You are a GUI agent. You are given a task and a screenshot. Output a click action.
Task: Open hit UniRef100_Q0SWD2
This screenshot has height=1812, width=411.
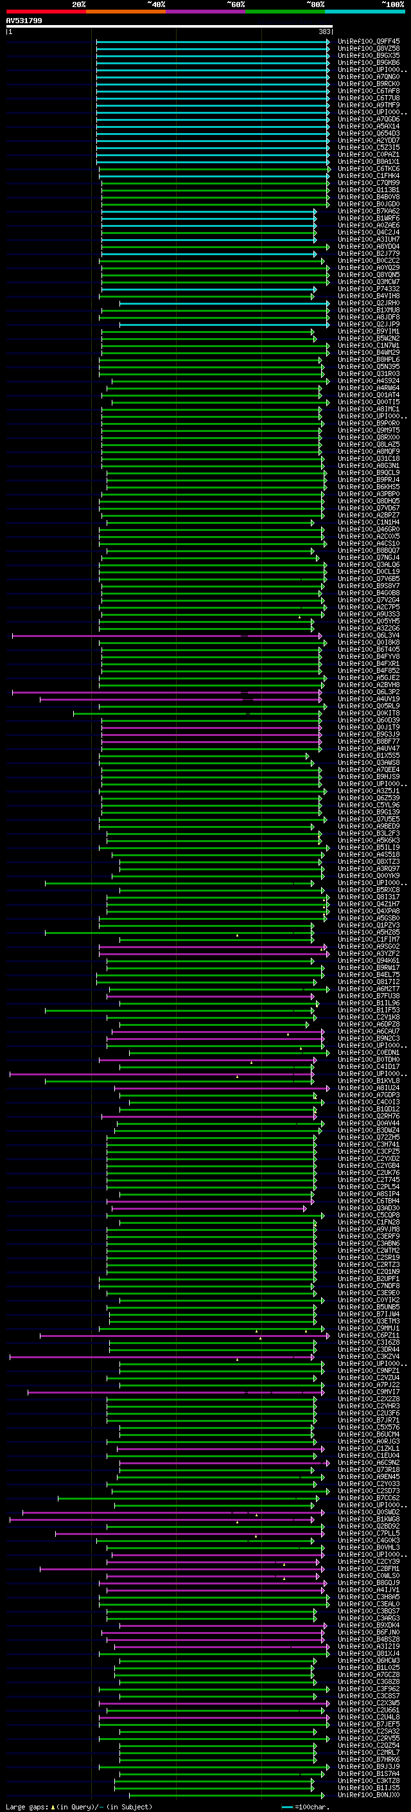tap(369, 1512)
